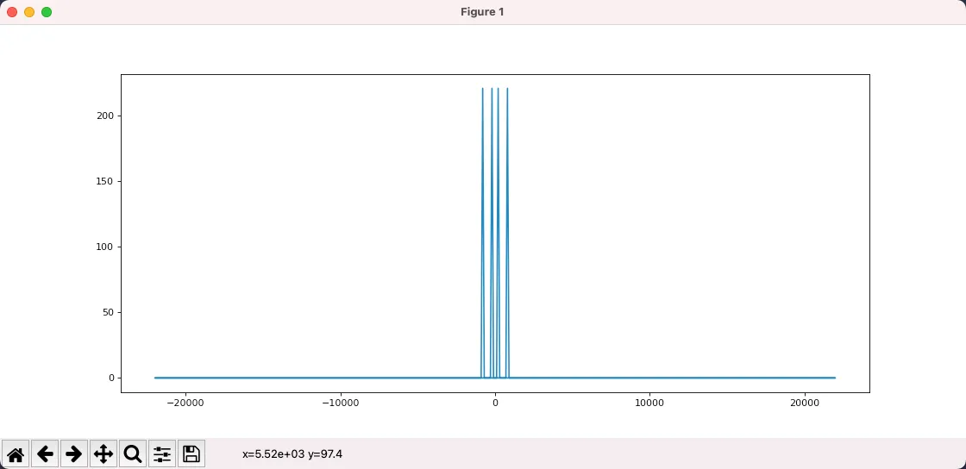Go back to previous view
The width and height of the screenshot is (966, 469).
coord(45,453)
